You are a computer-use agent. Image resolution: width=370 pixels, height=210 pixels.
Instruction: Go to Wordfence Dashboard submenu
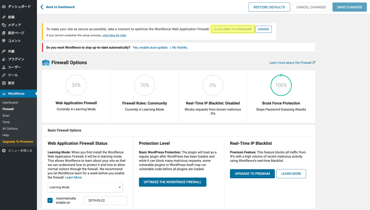pos(10,102)
